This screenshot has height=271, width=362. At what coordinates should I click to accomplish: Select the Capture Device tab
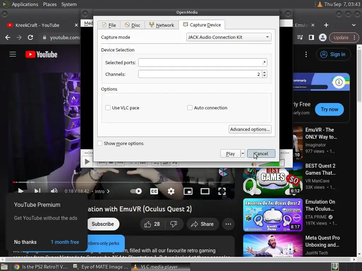[202, 25]
